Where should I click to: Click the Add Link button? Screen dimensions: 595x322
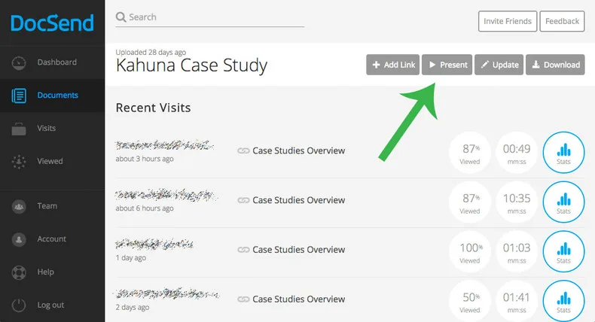point(392,65)
